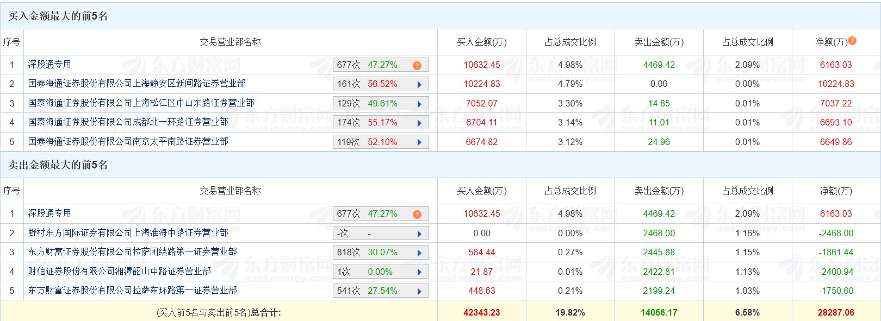Open 野村东方国际证券上海淮海中路证券营业部 link
Image resolution: width=881 pixels, height=321 pixels.
[x=128, y=233]
